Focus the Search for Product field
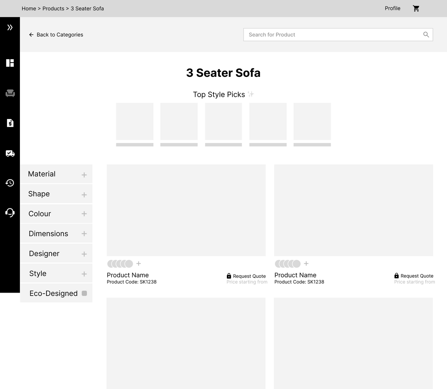The height and width of the screenshot is (389, 447). coord(332,35)
